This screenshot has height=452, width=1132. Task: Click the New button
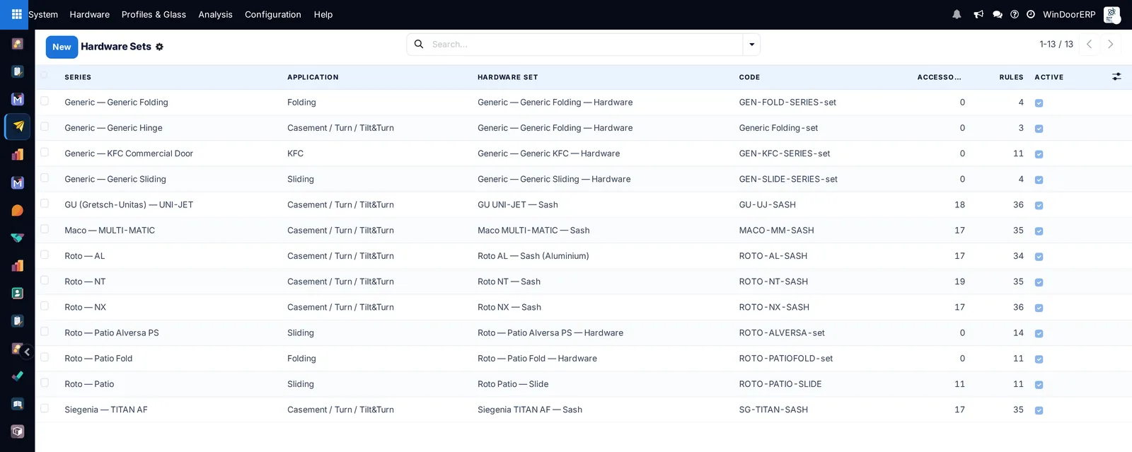point(62,47)
